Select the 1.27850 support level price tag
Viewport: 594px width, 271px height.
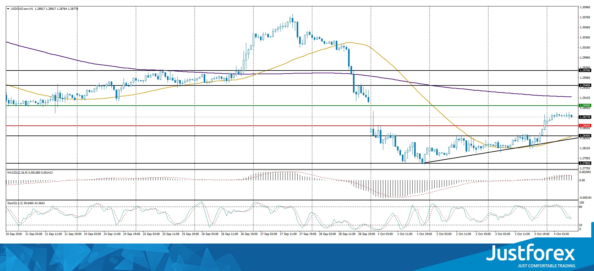[x=585, y=163]
